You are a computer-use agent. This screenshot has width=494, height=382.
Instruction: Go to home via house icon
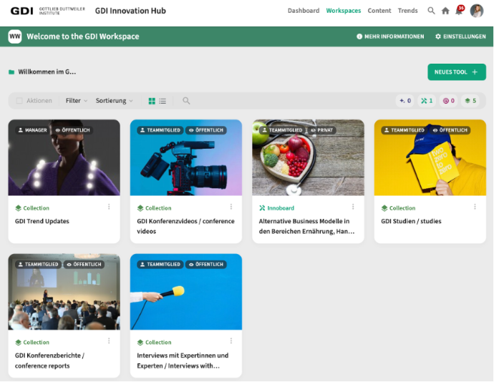pos(445,11)
